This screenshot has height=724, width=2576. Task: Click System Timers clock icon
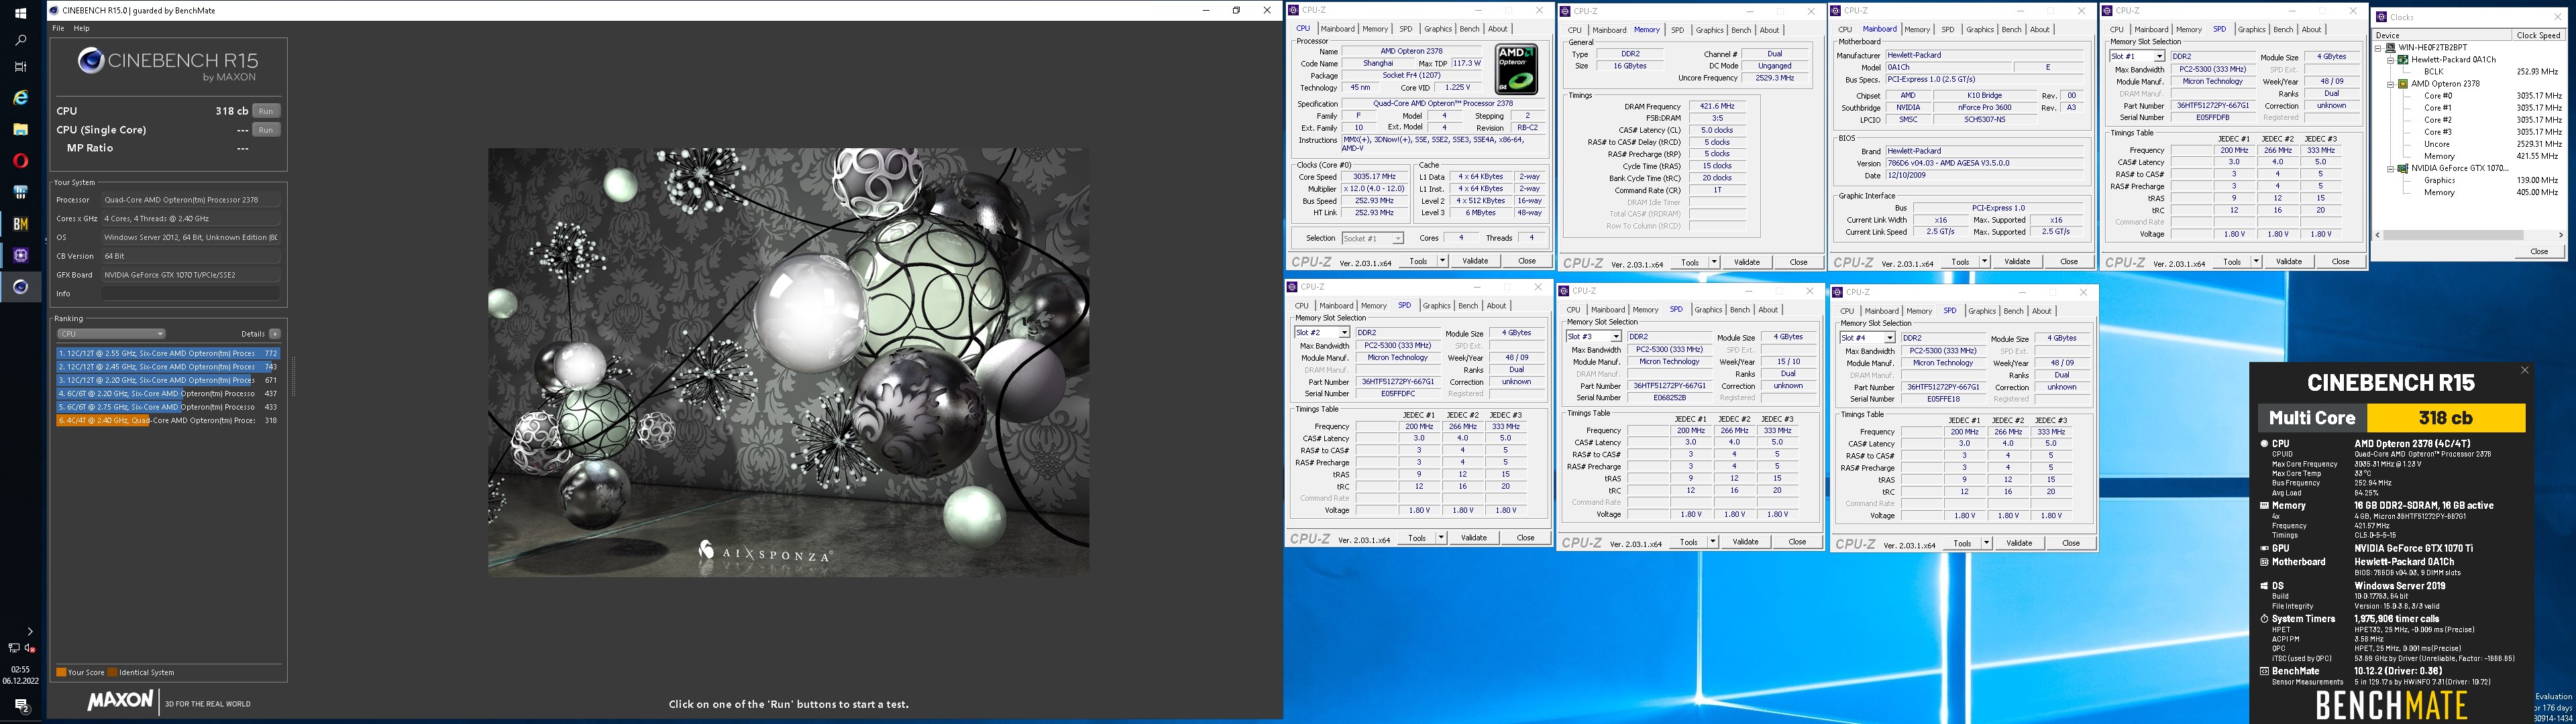2264,619
